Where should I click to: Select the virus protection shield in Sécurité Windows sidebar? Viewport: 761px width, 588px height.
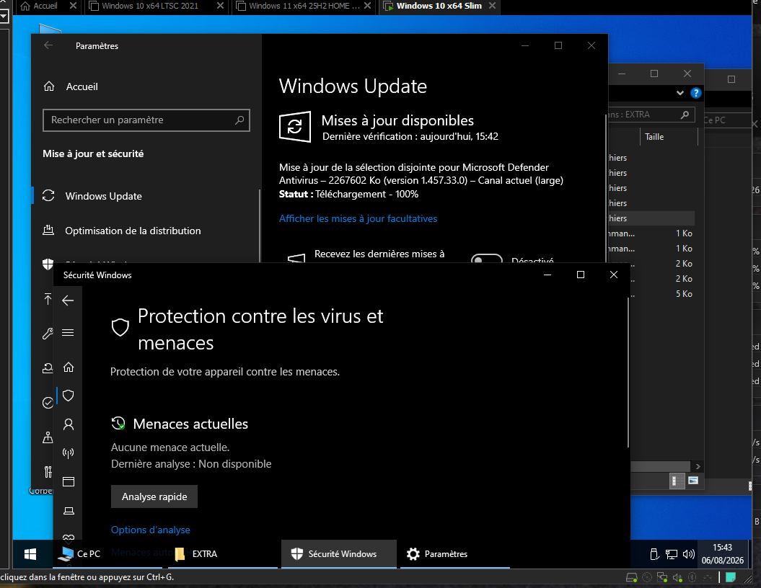(69, 396)
